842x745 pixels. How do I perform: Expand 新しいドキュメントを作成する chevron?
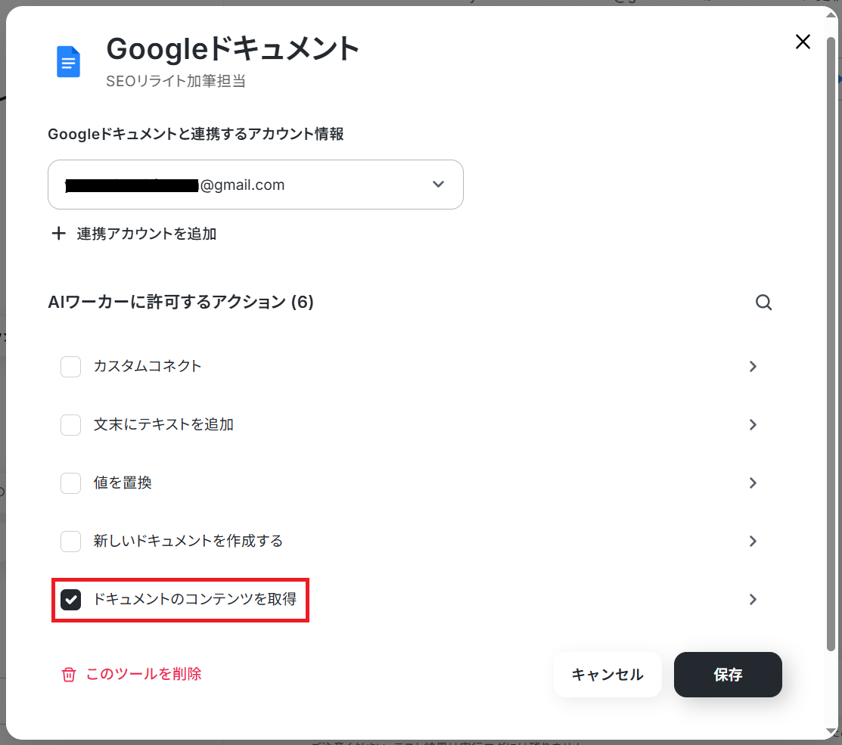(x=753, y=541)
